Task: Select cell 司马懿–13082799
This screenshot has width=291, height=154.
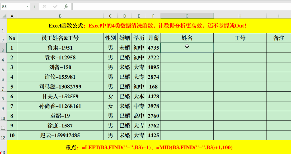Action: click(x=60, y=87)
